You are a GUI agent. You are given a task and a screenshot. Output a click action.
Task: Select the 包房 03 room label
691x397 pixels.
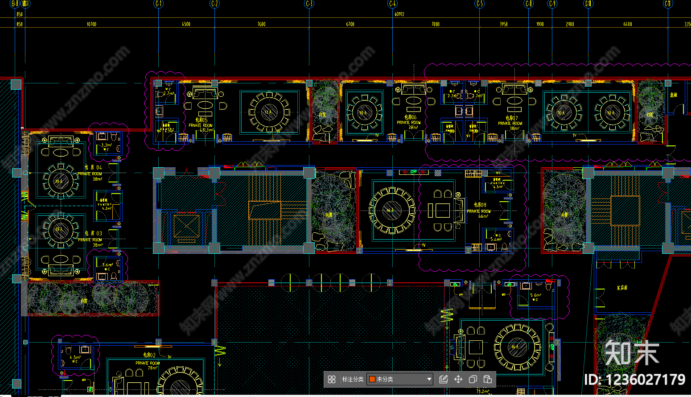point(93,233)
